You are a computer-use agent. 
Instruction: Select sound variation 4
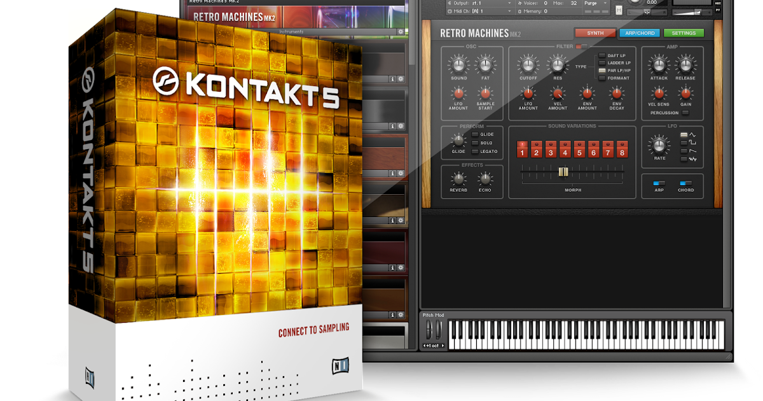[x=565, y=149]
